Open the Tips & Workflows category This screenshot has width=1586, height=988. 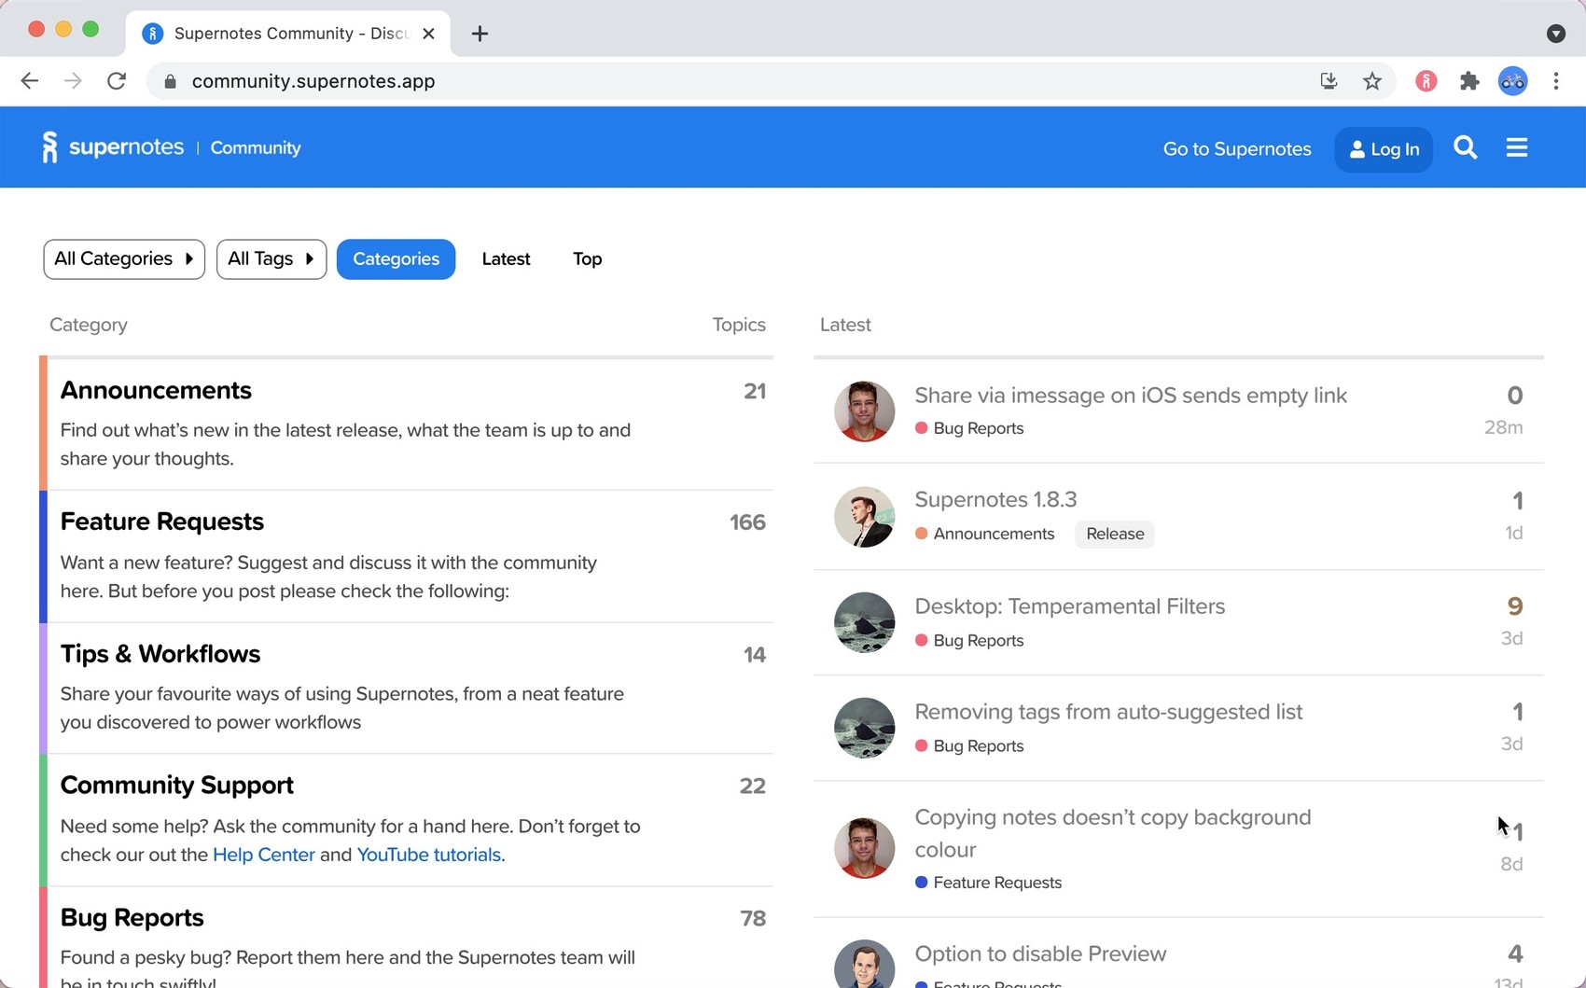click(160, 654)
